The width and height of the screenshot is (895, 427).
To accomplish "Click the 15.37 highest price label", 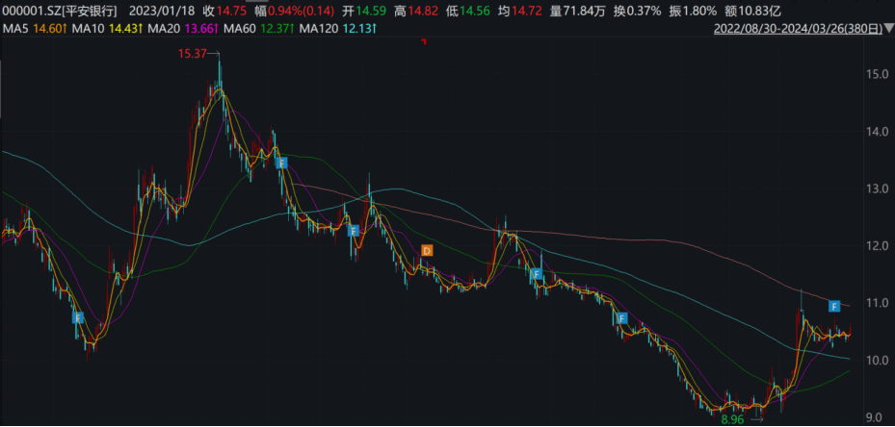I will click(x=192, y=55).
